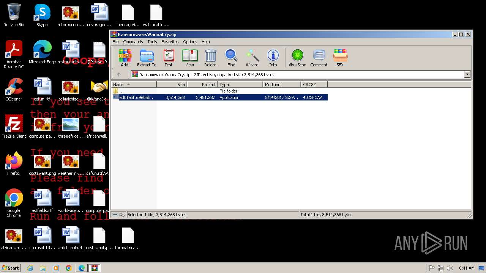Select the Recycle Bin desktop icon

[x=14, y=16]
